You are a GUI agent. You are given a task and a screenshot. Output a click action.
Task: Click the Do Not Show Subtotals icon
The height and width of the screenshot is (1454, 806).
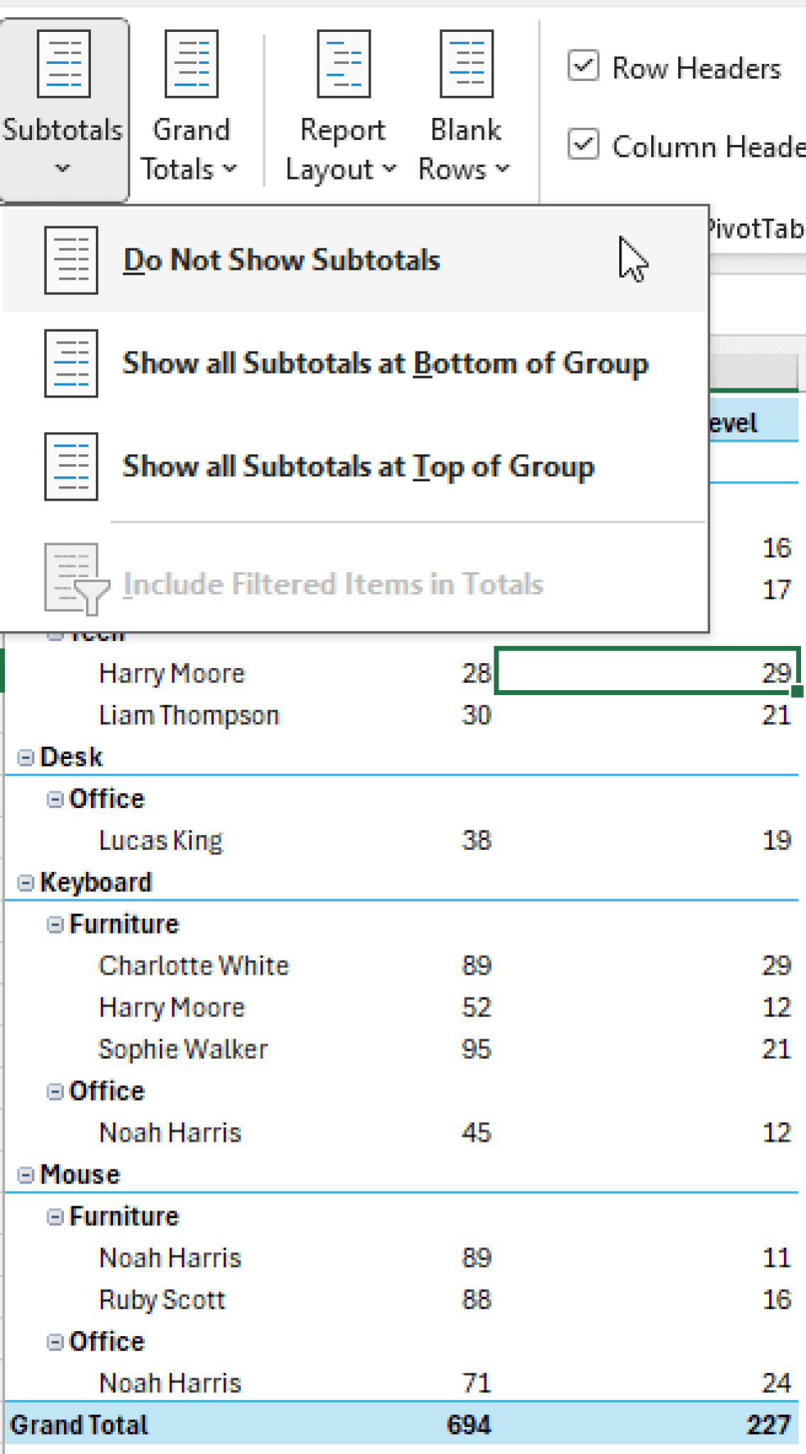click(x=70, y=259)
